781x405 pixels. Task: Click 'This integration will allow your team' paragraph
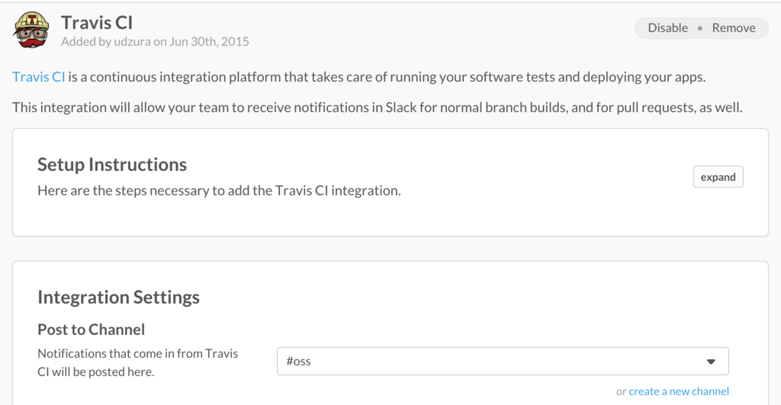coord(377,107)
